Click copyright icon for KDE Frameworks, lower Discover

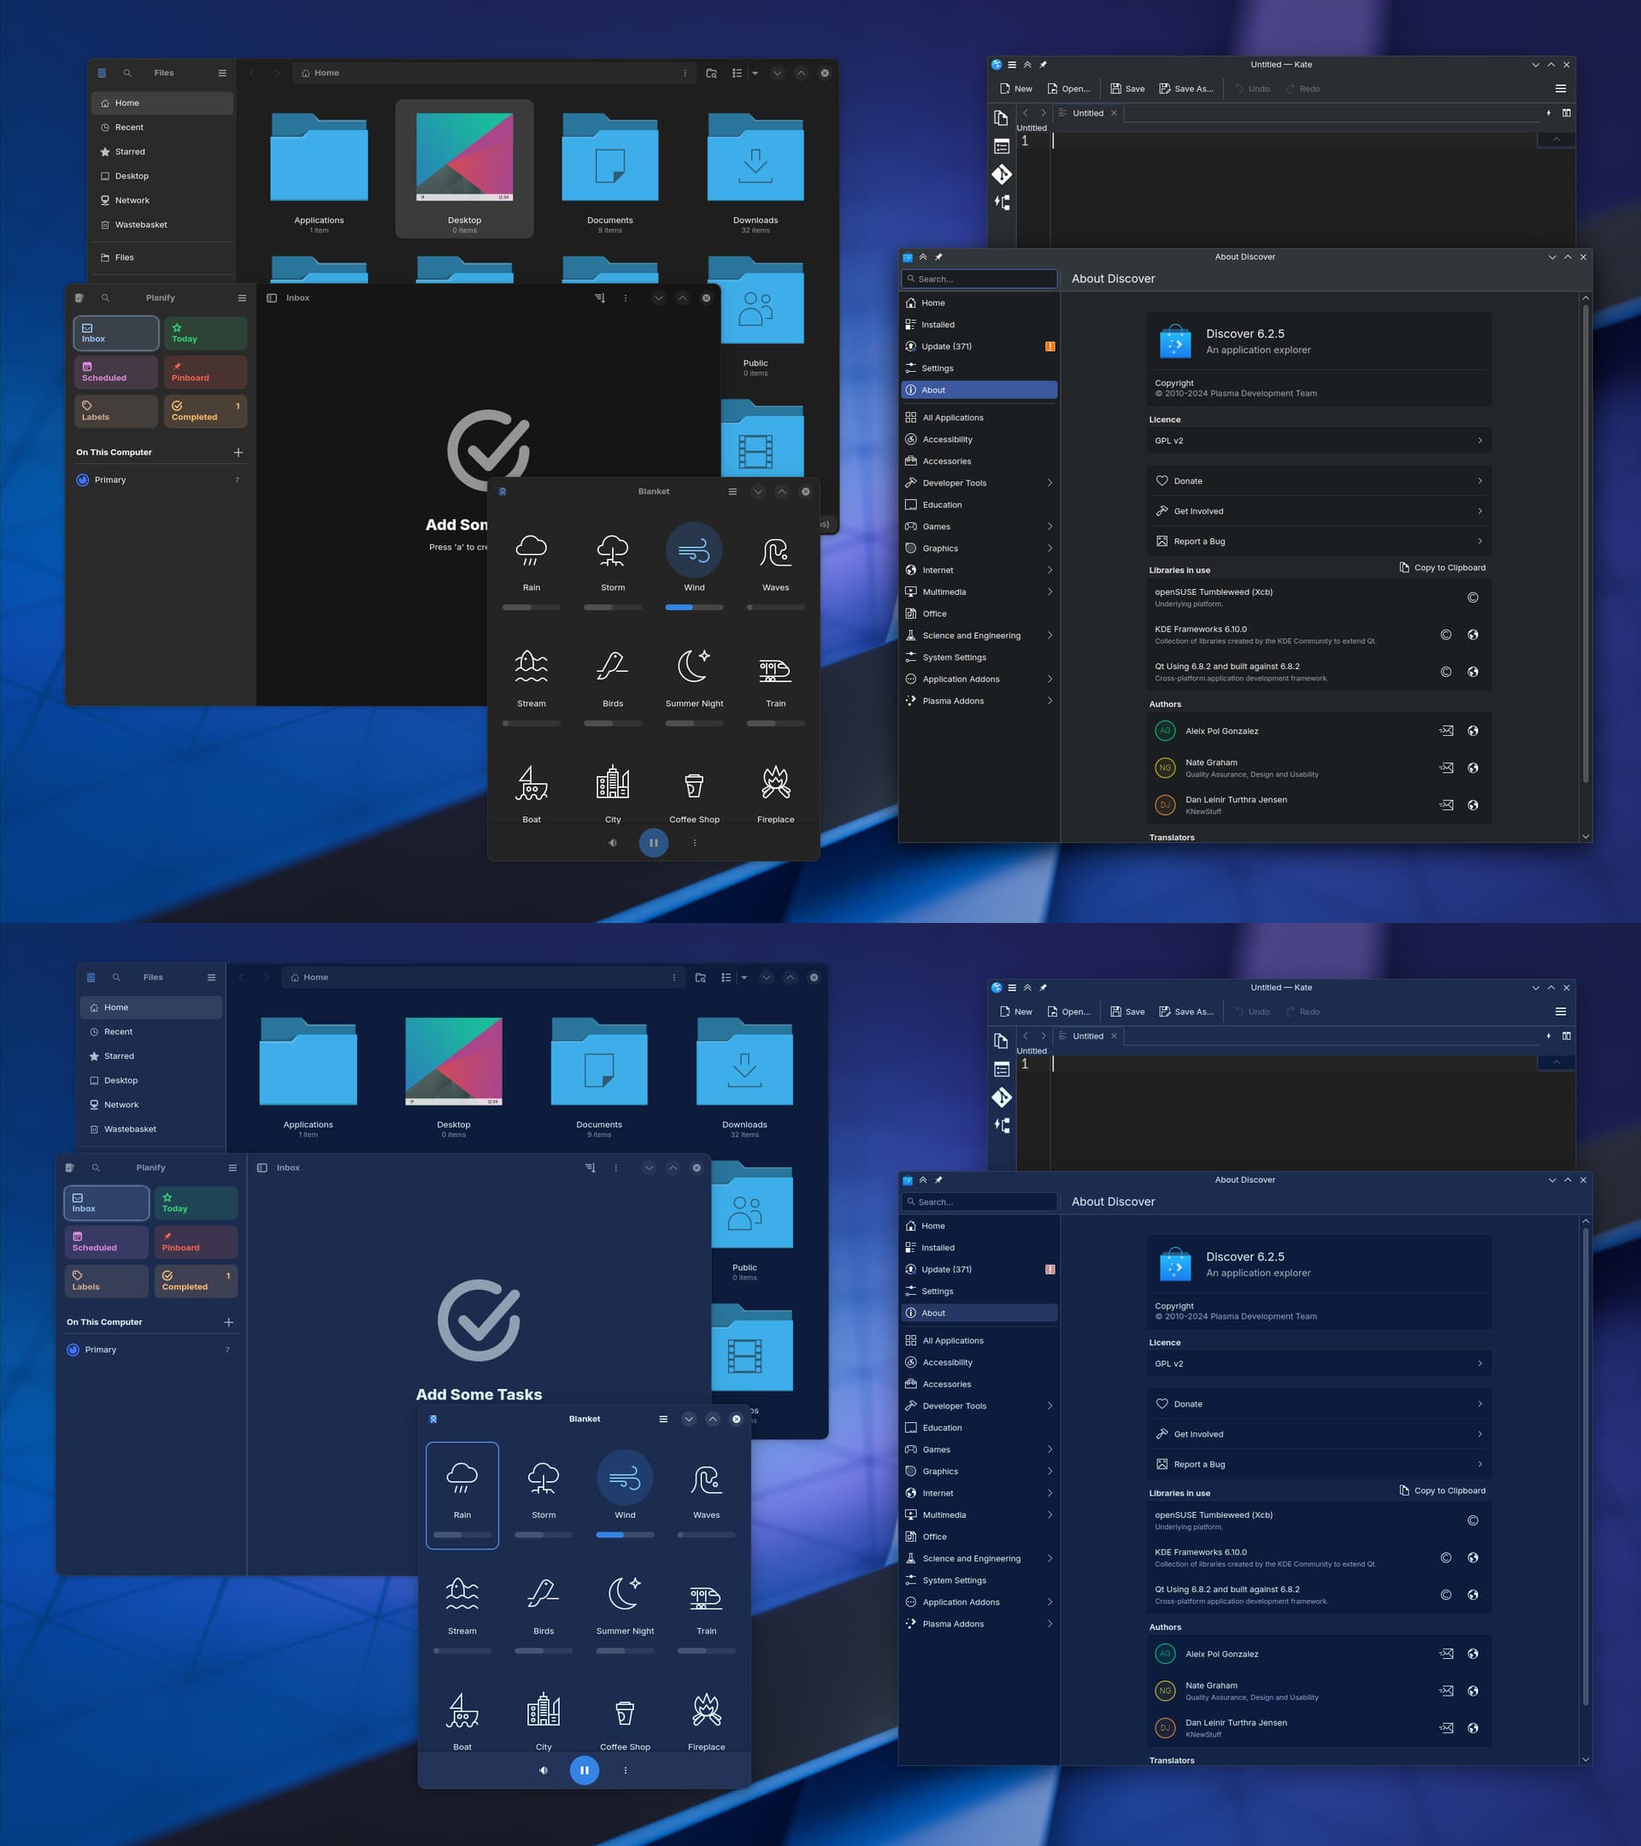pos(1446,1558)
